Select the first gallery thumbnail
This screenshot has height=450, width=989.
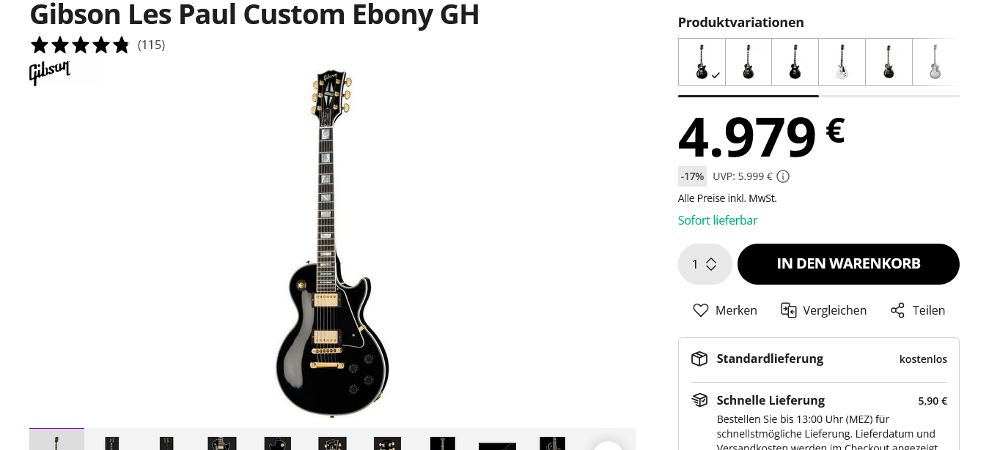(x=56, y=440)
